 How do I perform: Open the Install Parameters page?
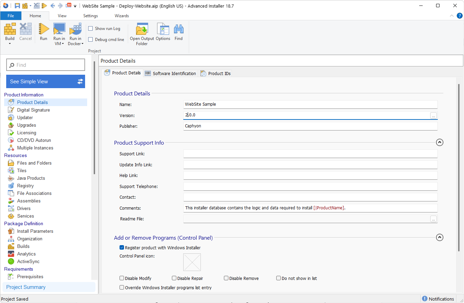click(35, 231)
